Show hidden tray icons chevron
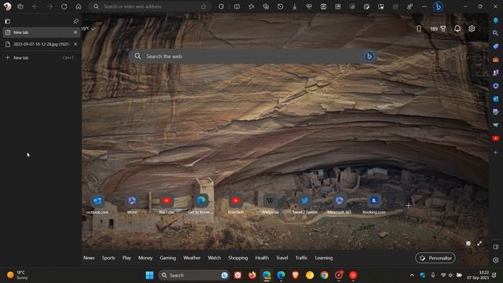 click(412, 275)
